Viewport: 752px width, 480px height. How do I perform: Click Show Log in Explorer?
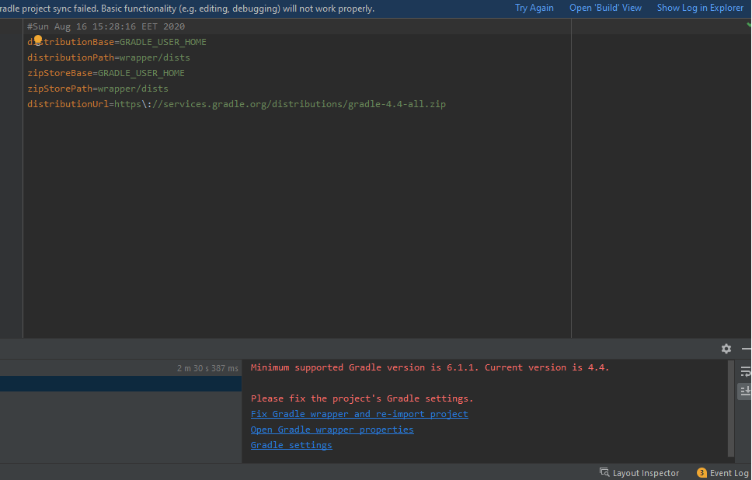700,8
